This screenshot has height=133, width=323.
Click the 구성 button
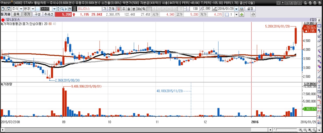pyautogui.click(x=37, y=14)
